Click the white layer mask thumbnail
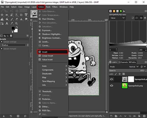 131,79
